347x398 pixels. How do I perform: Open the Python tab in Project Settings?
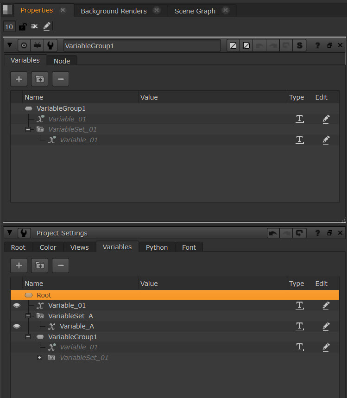click(157, 247)
